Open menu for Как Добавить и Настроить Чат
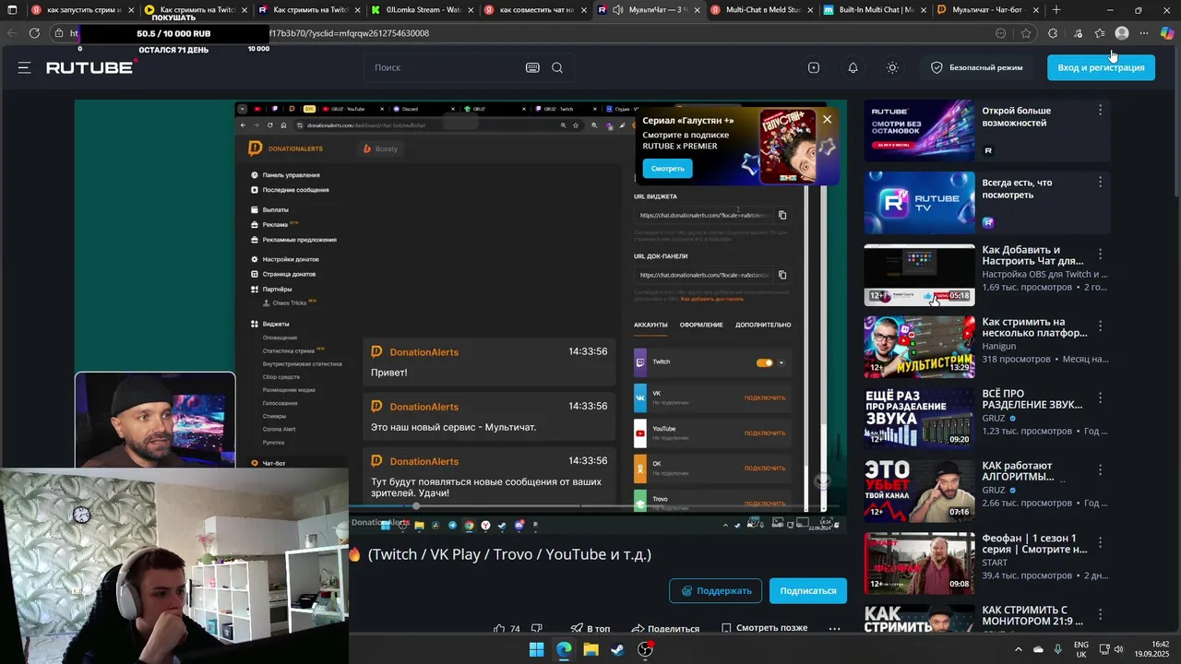Image resolution: width=1181 pixels, height=664 pixels. (1100, 254)
